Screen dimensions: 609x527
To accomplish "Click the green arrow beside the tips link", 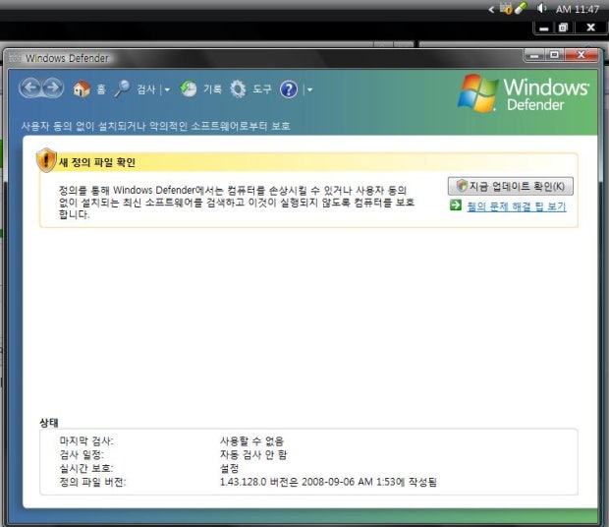I will pos(456,205).
